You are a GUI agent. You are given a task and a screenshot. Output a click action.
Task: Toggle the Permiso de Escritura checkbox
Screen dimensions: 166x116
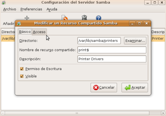22,69
